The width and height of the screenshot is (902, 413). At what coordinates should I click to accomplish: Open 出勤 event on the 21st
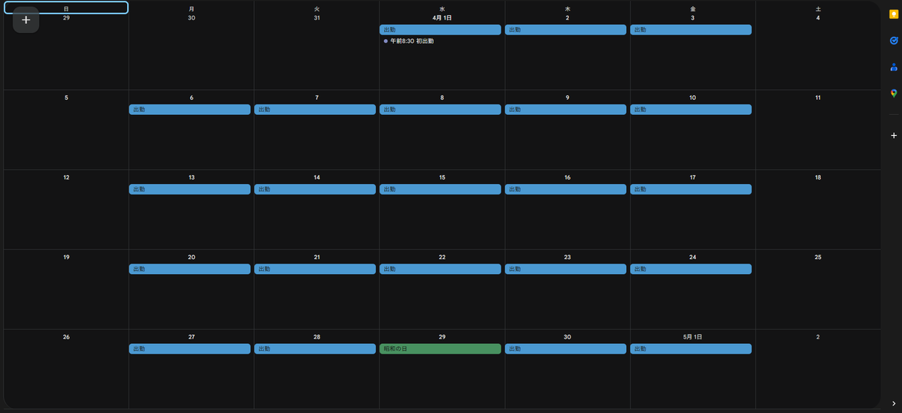315,269
